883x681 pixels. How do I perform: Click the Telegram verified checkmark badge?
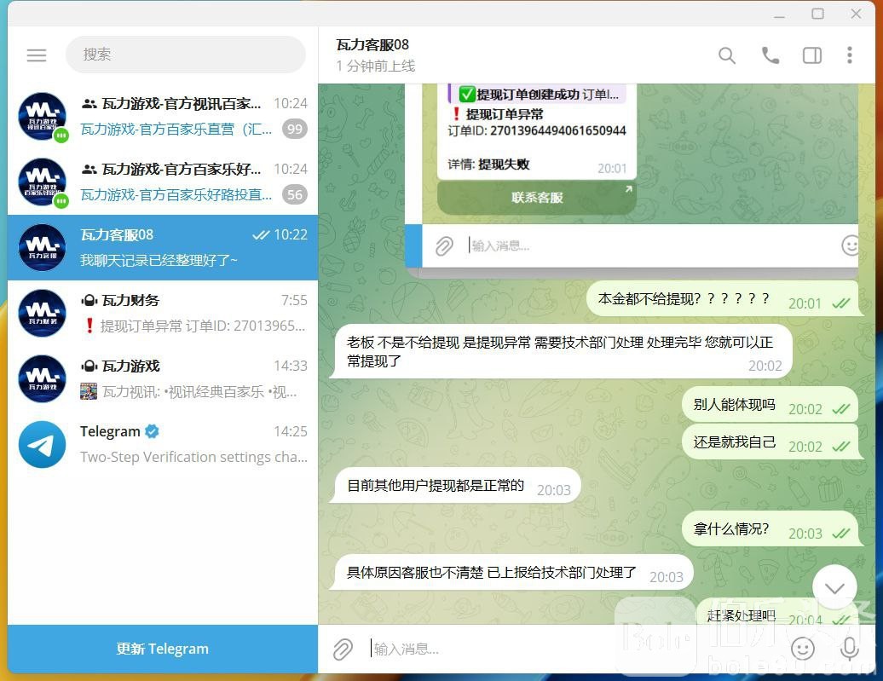point(152,431)
